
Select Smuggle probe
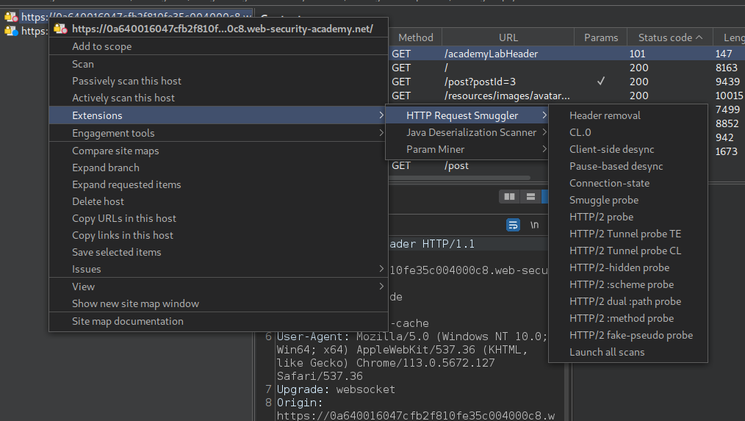point(628,200)
